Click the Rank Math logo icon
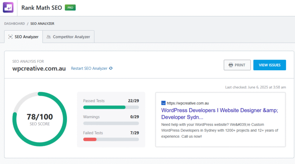 (8, 7)
